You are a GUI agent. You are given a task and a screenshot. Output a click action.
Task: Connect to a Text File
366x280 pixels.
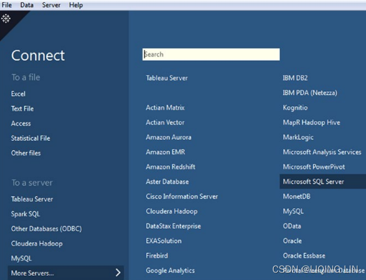[22, 108]
